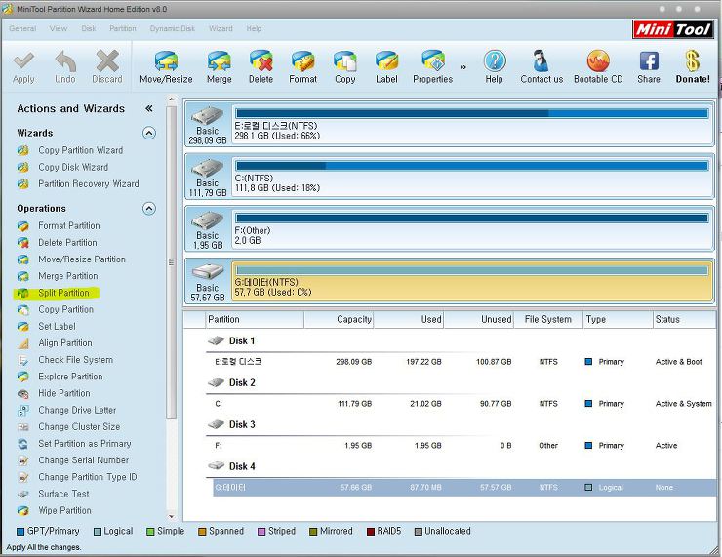Click the Wipe Partition icon
Image resolution: width=722 pixels, height=557 pixels.
23,511
